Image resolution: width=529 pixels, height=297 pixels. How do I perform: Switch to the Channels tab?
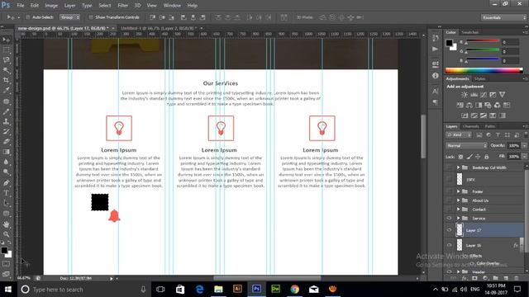pyautogui.click(x=470, y=126)
